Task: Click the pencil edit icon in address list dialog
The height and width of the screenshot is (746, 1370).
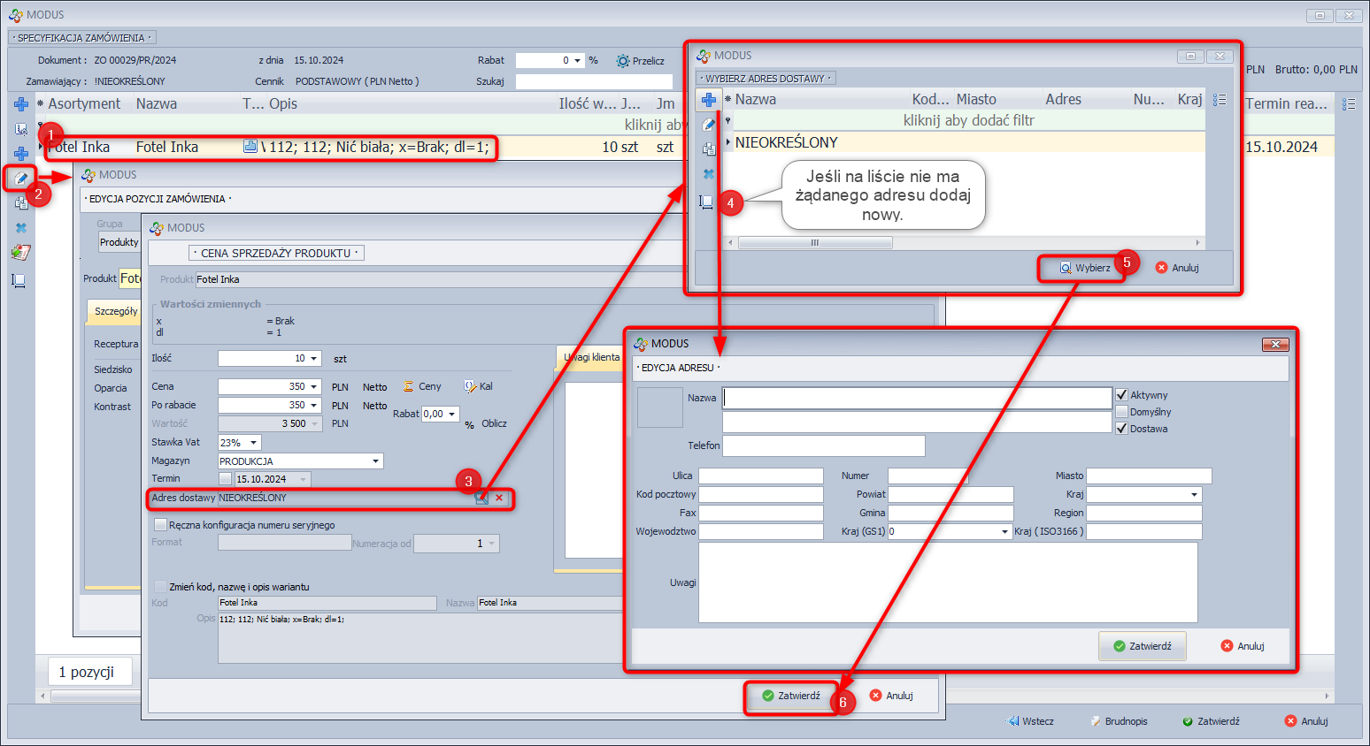Action: coord(709,125)
